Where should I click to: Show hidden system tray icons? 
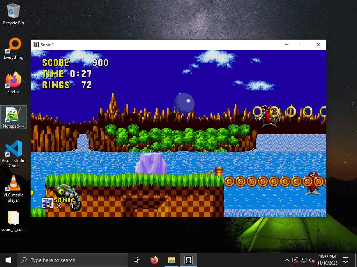pyautogui.click(x=287, y=260)
